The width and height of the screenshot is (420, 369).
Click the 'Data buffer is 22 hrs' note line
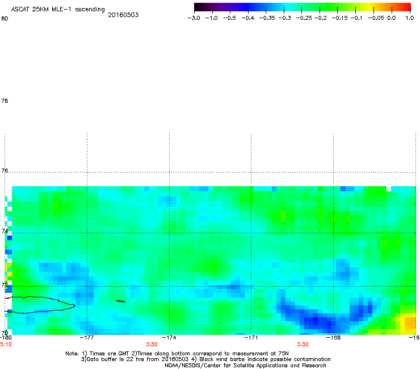(205, 359)
